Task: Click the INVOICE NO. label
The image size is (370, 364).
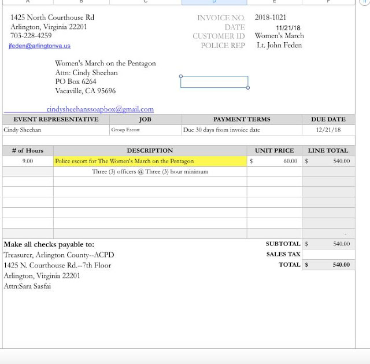Action: [x=221, y=18]
